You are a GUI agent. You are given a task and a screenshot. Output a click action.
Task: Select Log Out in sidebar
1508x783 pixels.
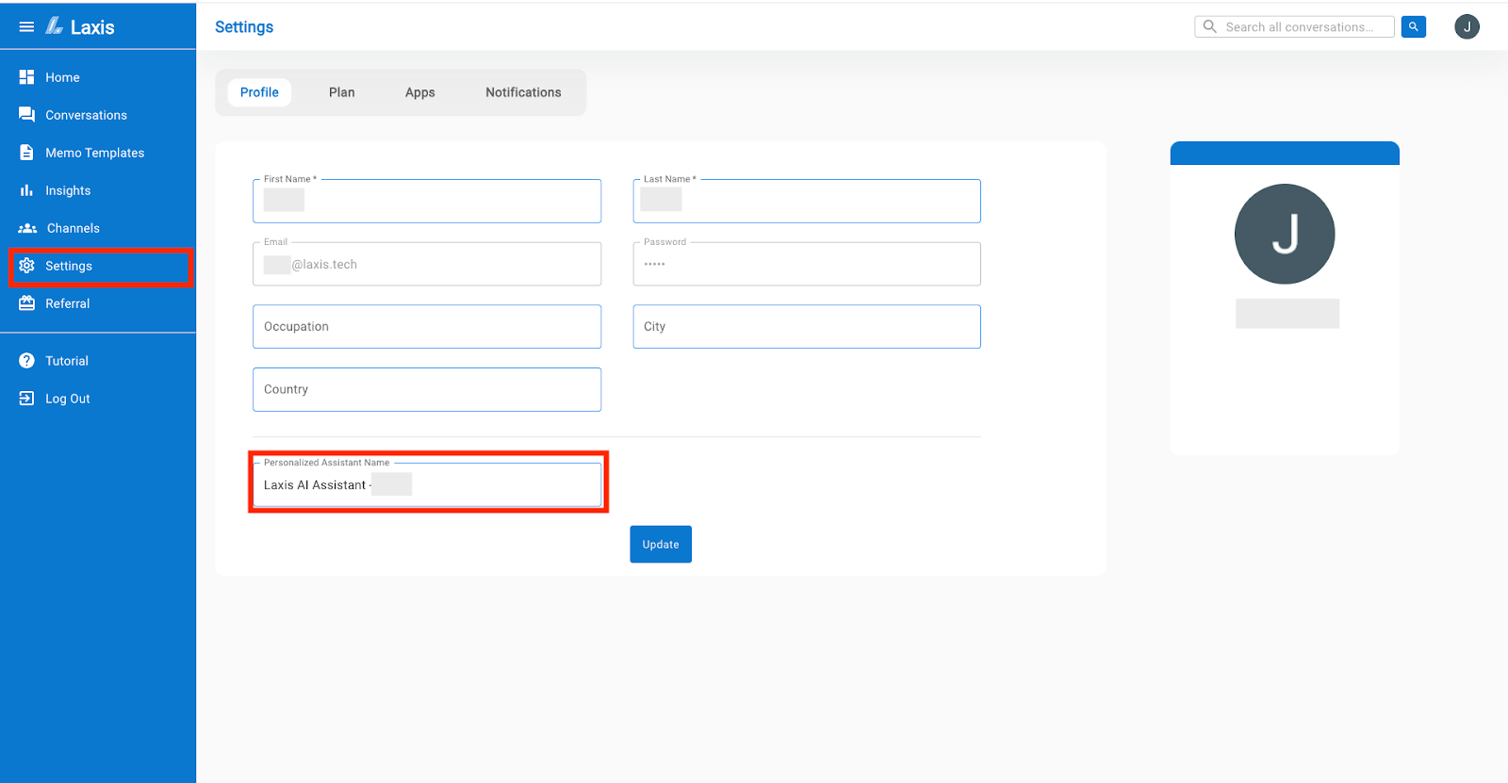click(x=98, y=399)
